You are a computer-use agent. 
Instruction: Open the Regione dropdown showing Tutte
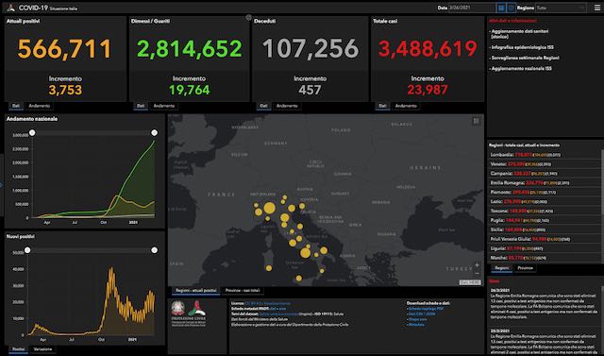[561, 8]
